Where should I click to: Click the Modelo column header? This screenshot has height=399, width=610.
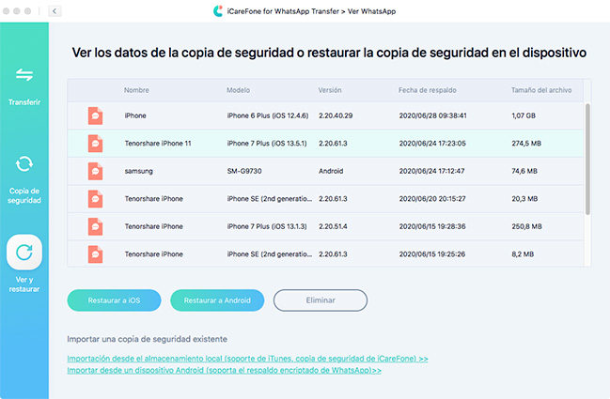point(238,90)
